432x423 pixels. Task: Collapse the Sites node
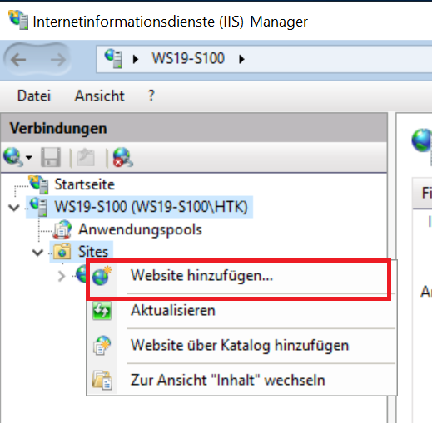(x=37, y=253)
